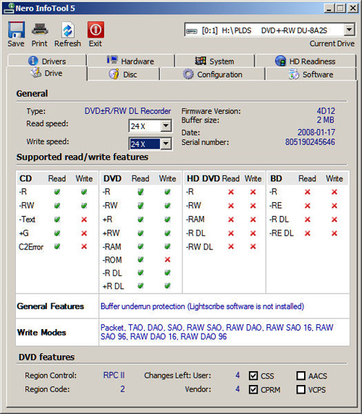Viewport: 362px width, 414px height.
Task: Click the Refresh icon
Action: [x=68, y=30]
